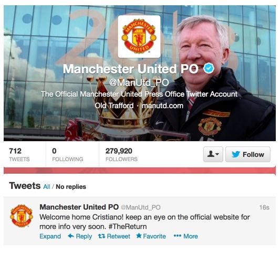Screen dimensions: 280x253
Task: Click the Retweet arrows icon
Action: click(x=101, y=236)
